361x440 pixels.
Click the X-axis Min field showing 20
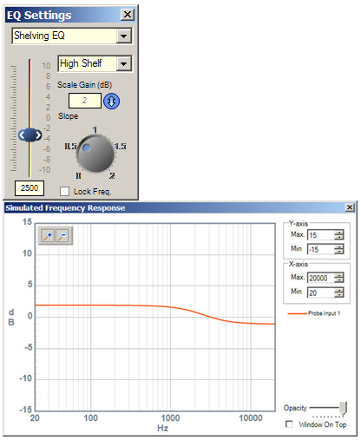(x=321, y=292)
